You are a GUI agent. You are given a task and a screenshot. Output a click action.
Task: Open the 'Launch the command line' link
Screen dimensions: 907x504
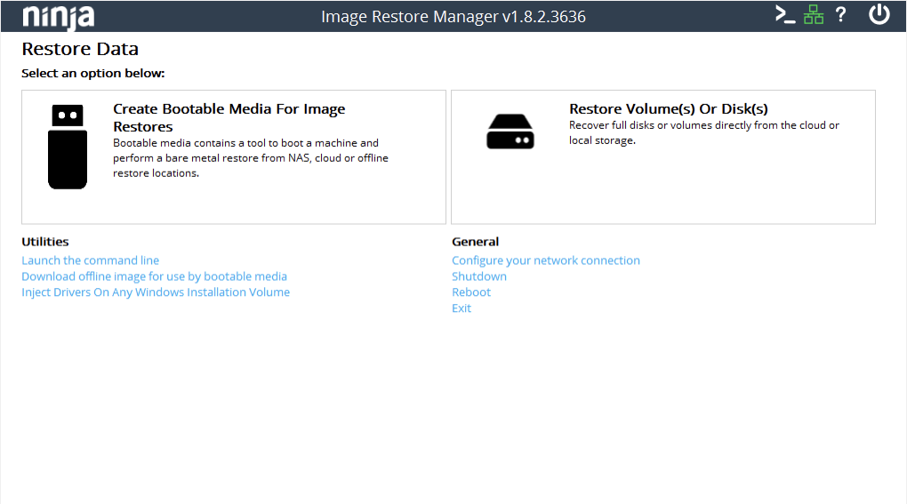coord(90,260)
